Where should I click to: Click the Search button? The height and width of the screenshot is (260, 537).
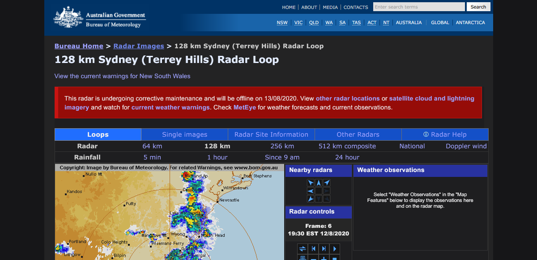click(x=478, y=7)
